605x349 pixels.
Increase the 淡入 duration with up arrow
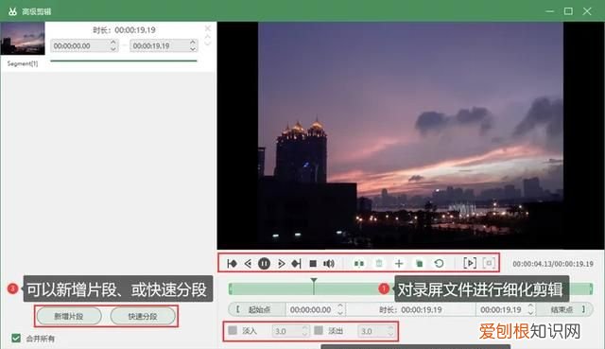pyautogui.click(x=304, y=328)
